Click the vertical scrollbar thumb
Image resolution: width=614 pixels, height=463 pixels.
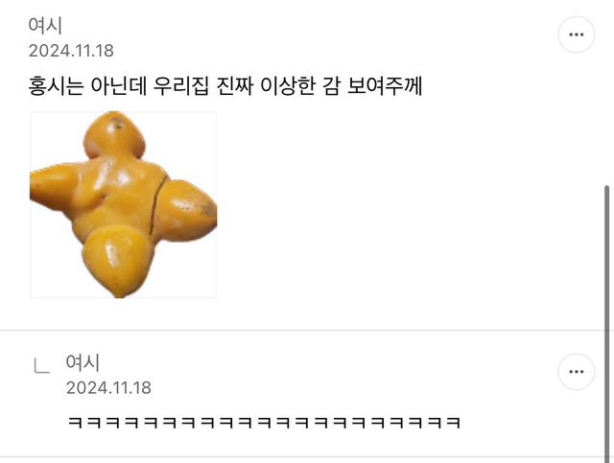tap(607, 323)
